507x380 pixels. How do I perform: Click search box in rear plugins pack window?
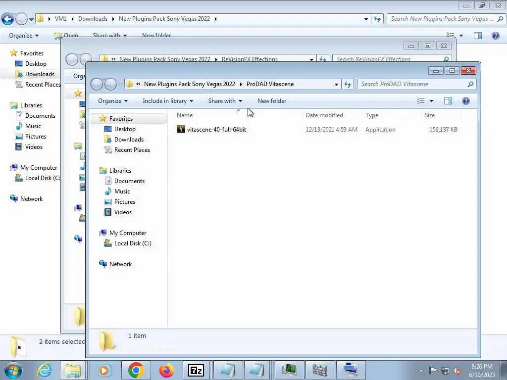point(446,19)
